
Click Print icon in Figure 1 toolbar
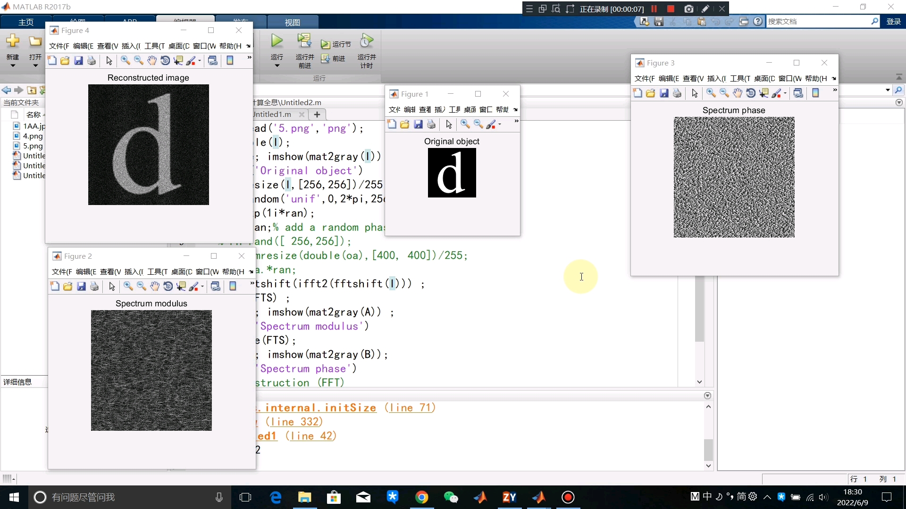(431, 124)
